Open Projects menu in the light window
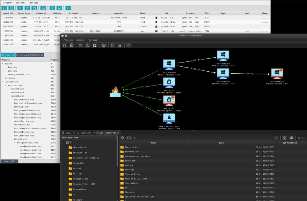This screenshot has width=307, height=201. (x=8, y=3)
